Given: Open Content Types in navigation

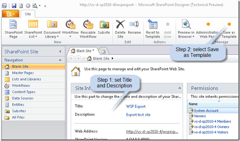Looking at the screenshot, I should (x=34, y=92).
